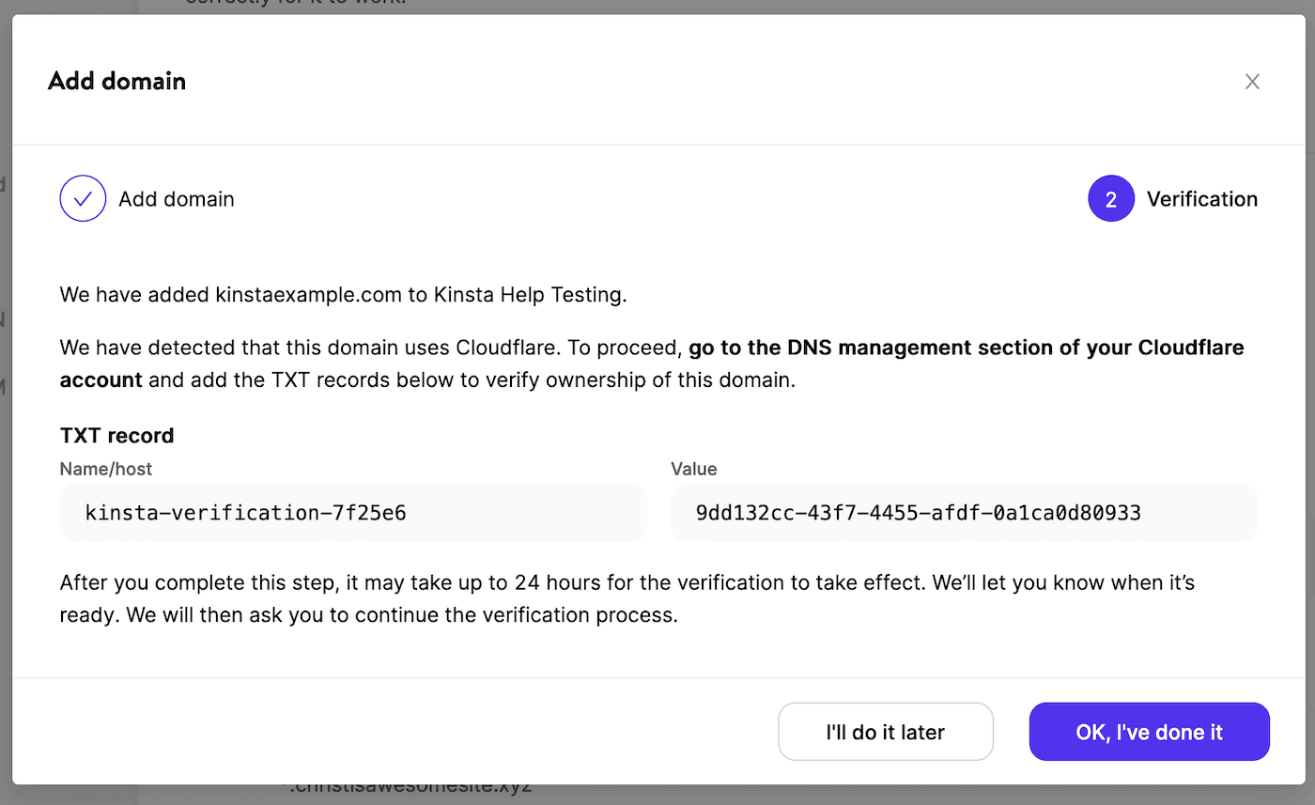Click the circled checkmark next to Add domain
The width and height of the screenshot is (1315, 805).
pyautogui.click(x=83, y=198)
